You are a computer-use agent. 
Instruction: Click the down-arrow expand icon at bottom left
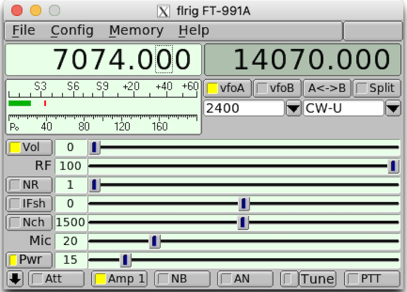click(15, 279)
